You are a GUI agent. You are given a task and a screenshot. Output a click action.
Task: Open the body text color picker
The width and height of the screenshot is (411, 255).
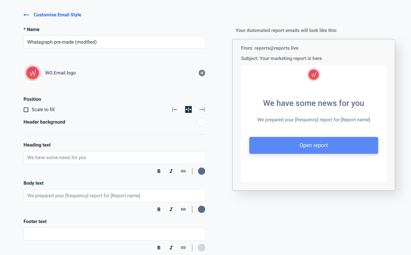coord(201,209)
